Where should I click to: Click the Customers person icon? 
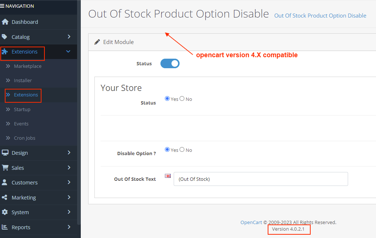click(5, 182)
